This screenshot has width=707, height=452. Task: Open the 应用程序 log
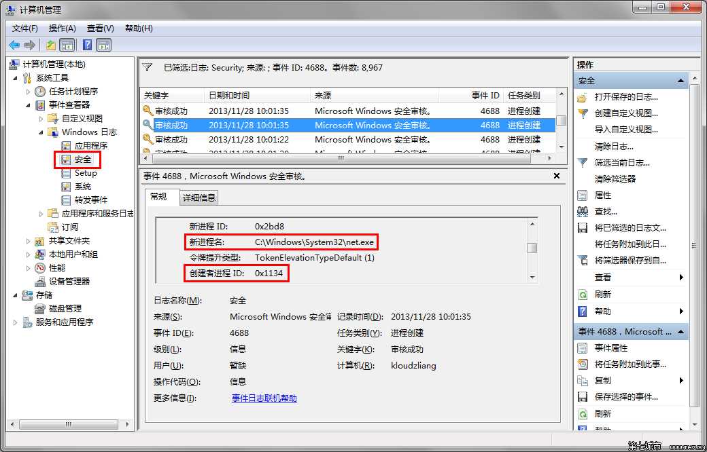pyautogui.click(x=90, y=145)
